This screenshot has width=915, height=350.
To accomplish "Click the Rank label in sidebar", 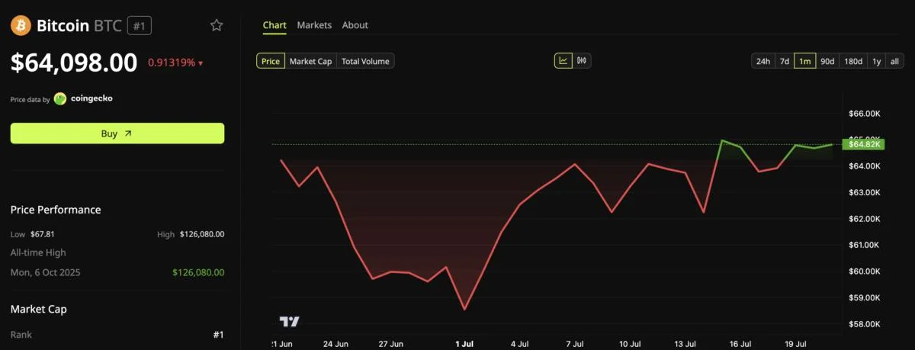I will [x=21, y=334].
